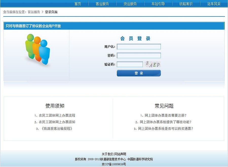Open the 铁路常识 navigation tab
This screenshot has width=228, height=167.
coord(186,4)
